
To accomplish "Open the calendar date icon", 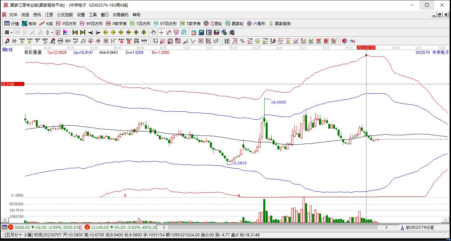I will click(x=194, y=32).
